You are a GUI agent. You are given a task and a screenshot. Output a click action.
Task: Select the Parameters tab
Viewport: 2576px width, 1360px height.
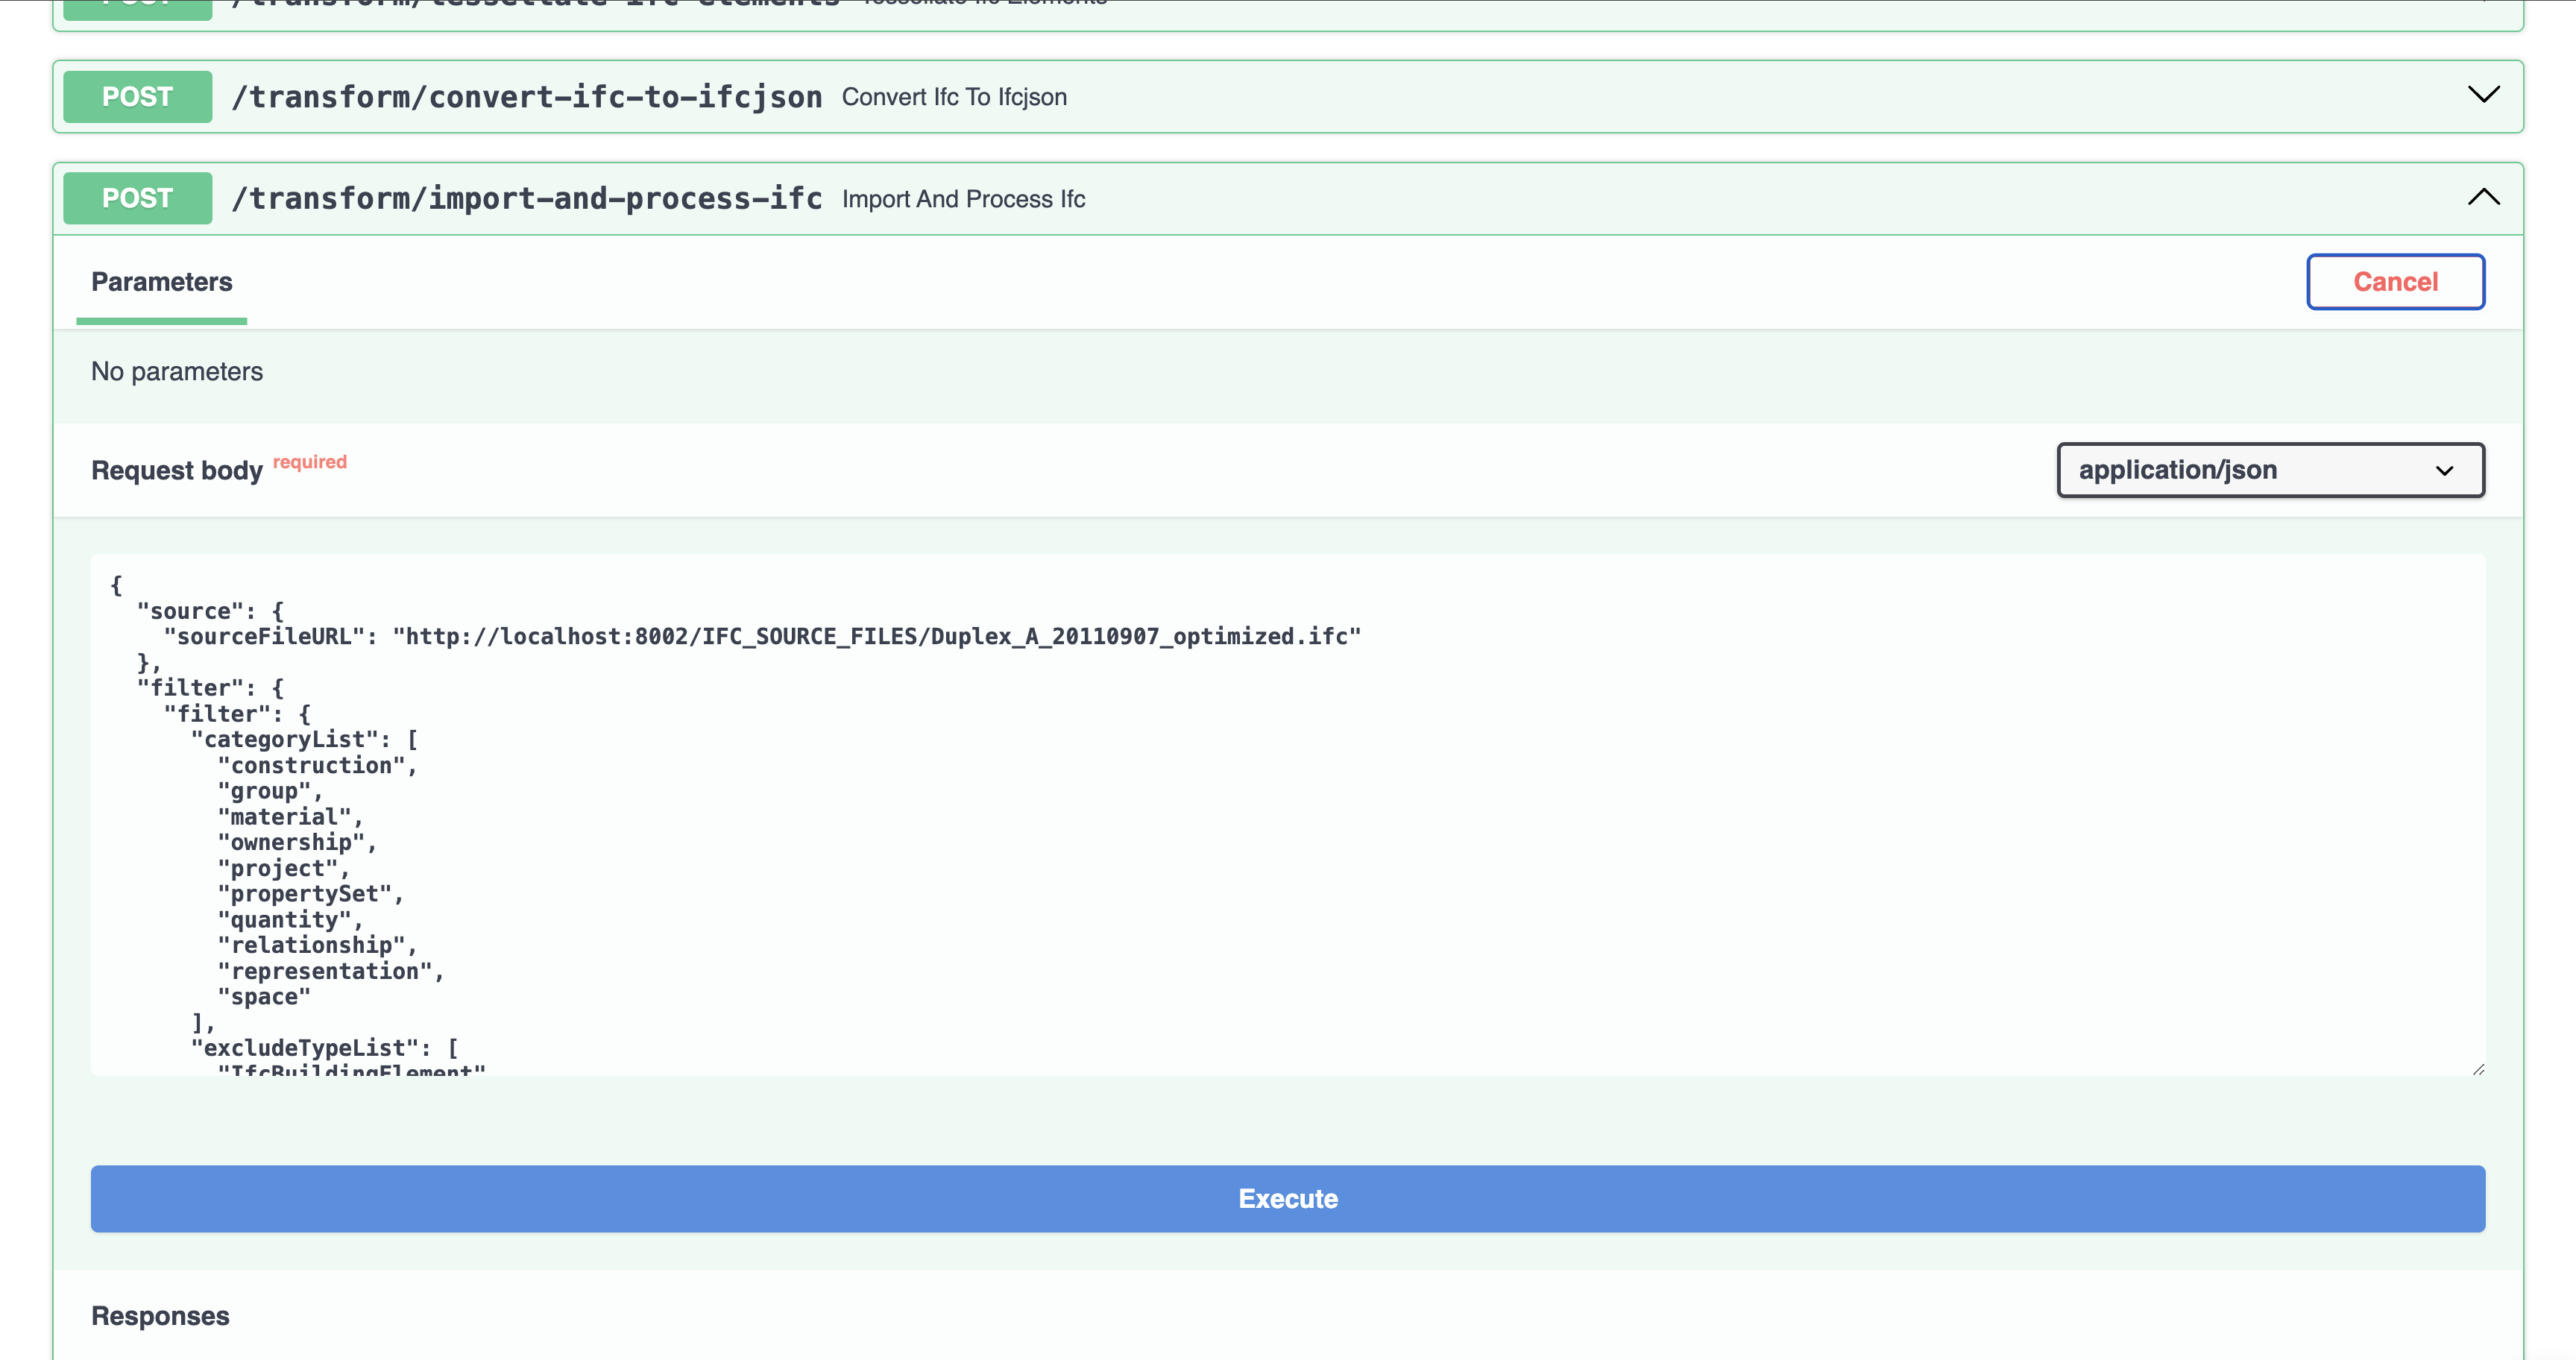pyautogui.click(x=162, y=282)
